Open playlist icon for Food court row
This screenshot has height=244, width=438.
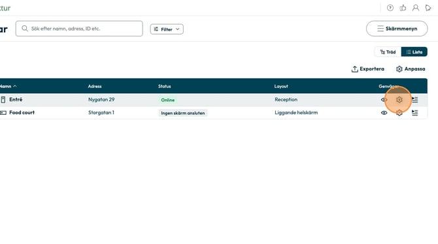click(415, 113)
